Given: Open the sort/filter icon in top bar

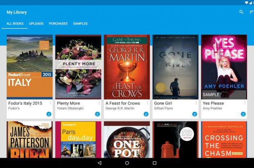Looking at the screenshot, I should [x=251, y=12].
